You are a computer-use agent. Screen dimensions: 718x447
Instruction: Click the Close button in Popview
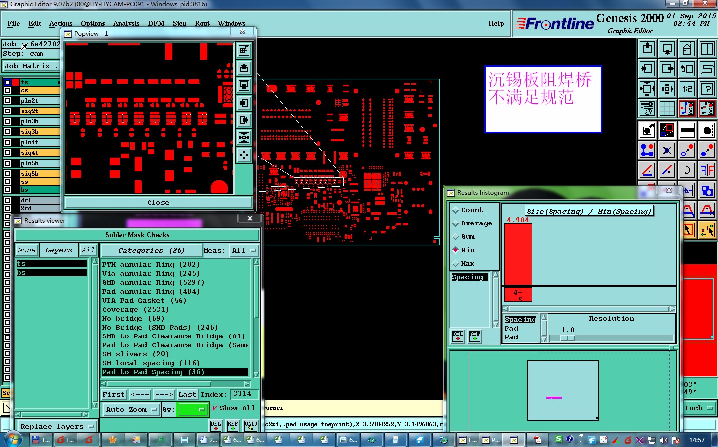coord(158,202)
